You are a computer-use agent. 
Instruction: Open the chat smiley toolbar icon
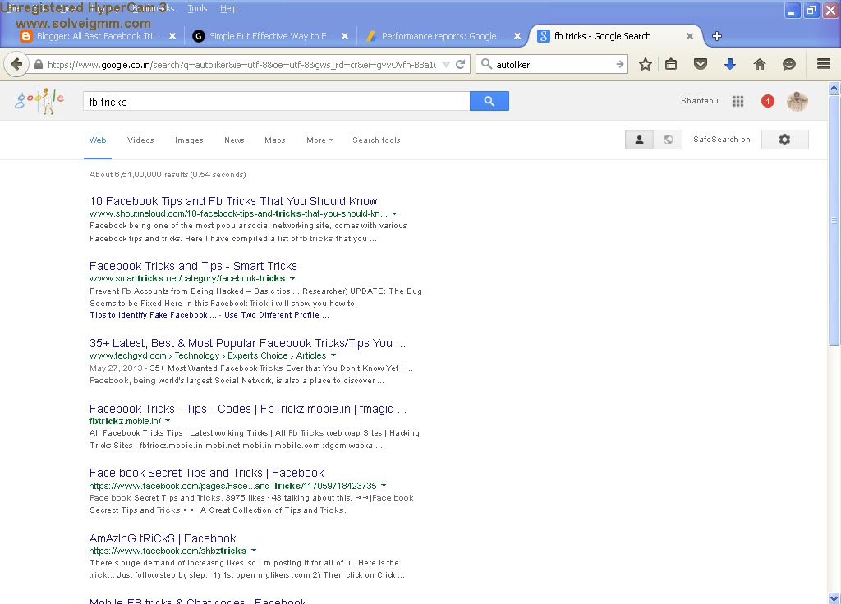[x=788, y=64]
